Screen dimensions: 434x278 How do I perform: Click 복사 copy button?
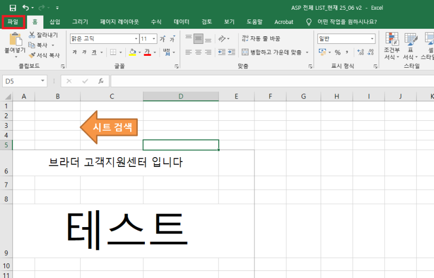point(38,45)
